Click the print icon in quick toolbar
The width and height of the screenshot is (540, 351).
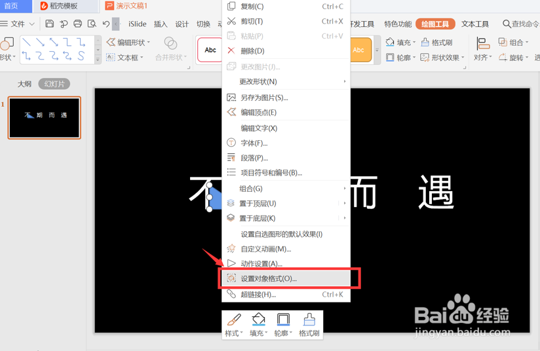click(78, 24)
